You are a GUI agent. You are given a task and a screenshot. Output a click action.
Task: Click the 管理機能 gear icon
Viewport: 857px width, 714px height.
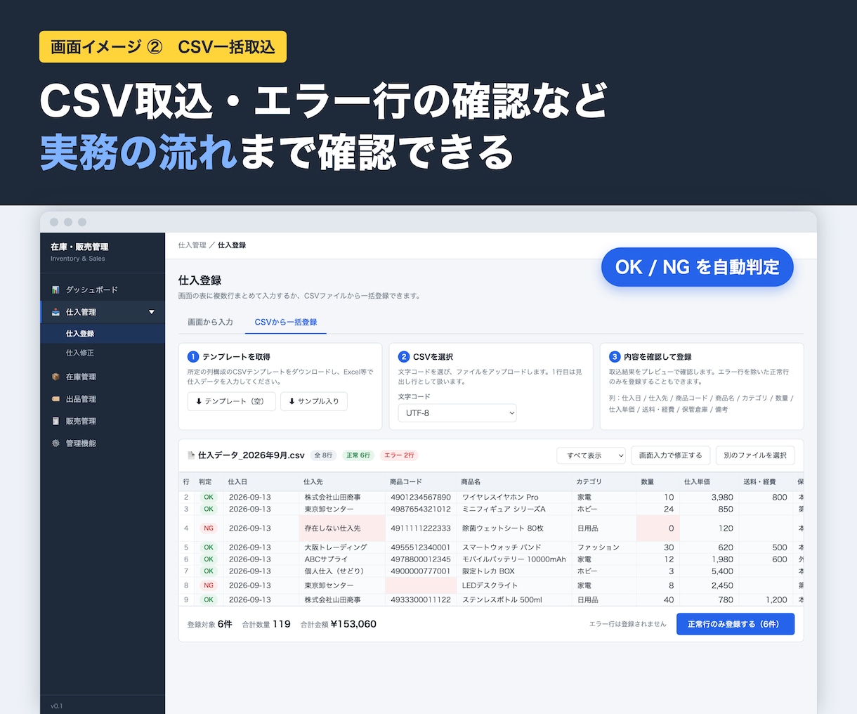click(x=55, y=443)
